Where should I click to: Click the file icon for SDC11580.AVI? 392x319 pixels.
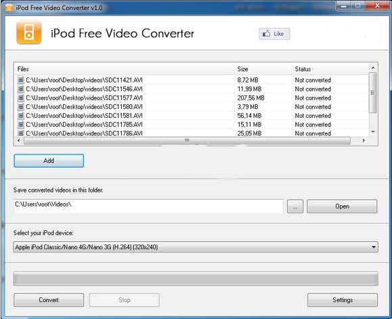[x=21, y=107]
